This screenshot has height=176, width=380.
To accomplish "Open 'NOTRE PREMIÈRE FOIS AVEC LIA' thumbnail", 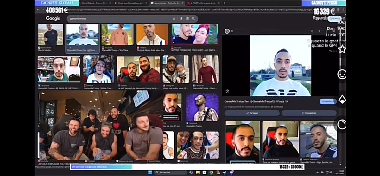I will point(195,34).
